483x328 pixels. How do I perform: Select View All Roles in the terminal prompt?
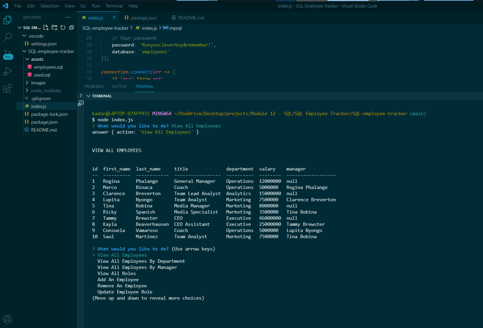coord(116,273)
